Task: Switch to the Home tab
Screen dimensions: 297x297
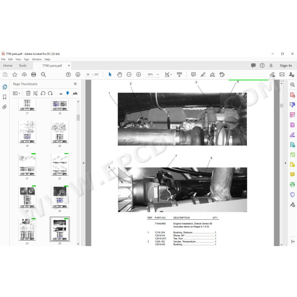Action: [x=8, y=65]
